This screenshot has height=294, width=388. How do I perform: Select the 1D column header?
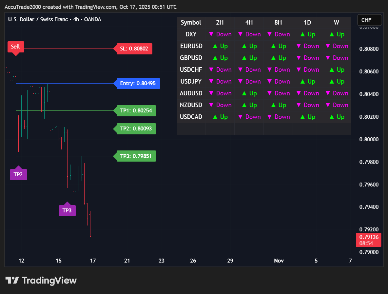[307, 23]
